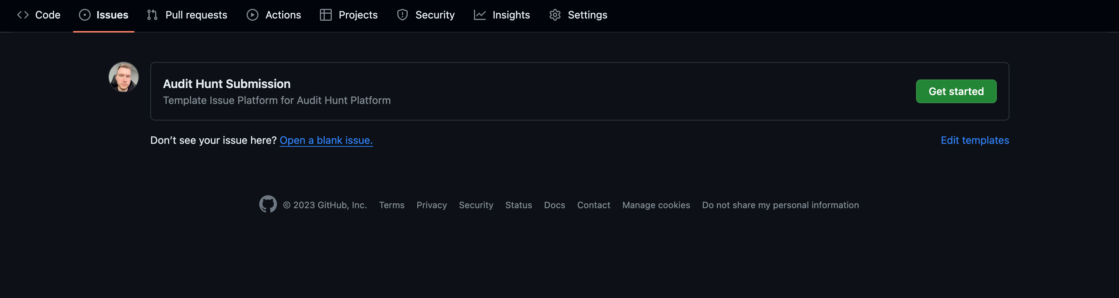Click the Issues circle-dot icon
The image size is (1119, 298).
point(85,15)
